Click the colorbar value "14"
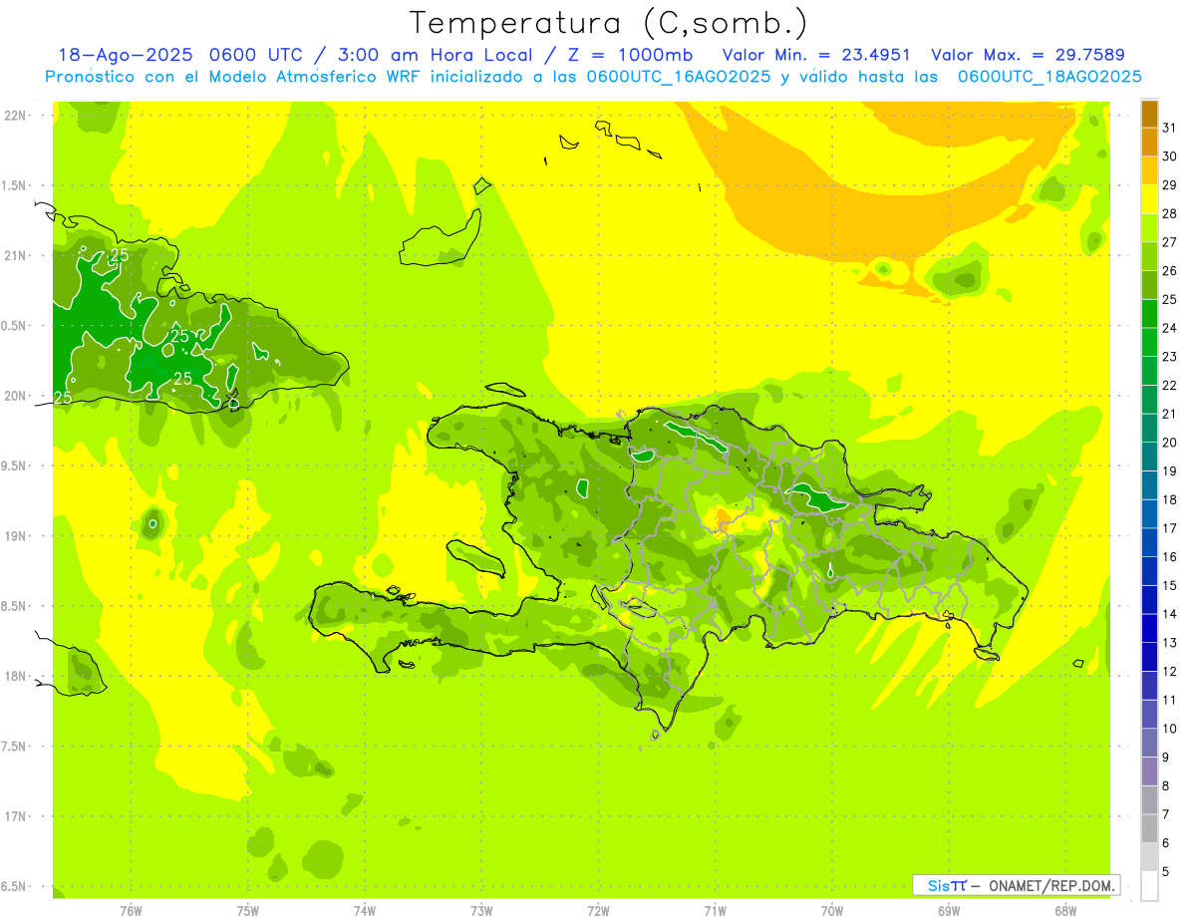This screenshot has width=1196, height=924. [1170, 614]
